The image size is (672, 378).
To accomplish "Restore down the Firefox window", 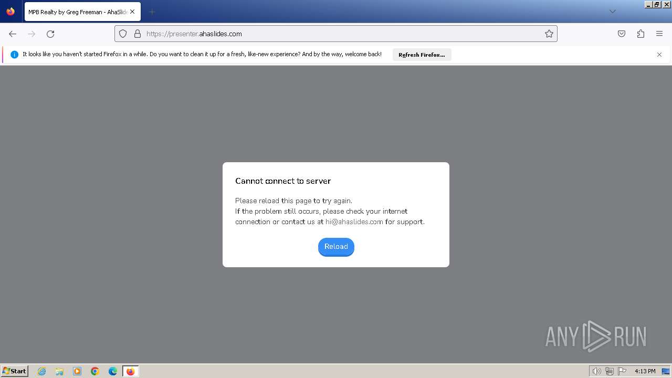I will 657,4.
